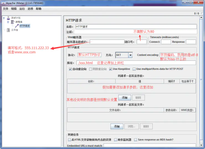
Task: Click the vertical scrollbar down arrow
Action: (x=201, y=145)
